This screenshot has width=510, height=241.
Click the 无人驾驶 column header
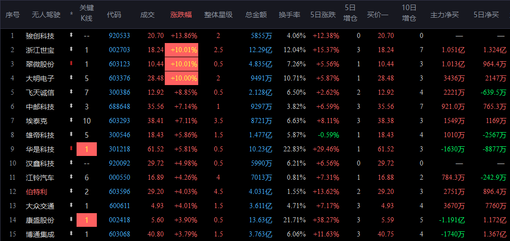pyautogui.click(x=46, y=15)
